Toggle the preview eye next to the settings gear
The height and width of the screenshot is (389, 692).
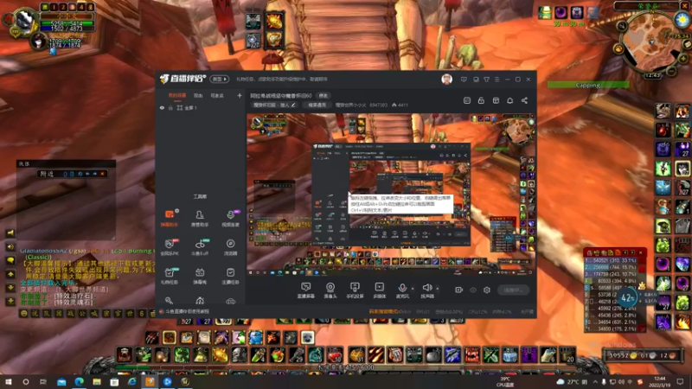click(x=473, y=290)
